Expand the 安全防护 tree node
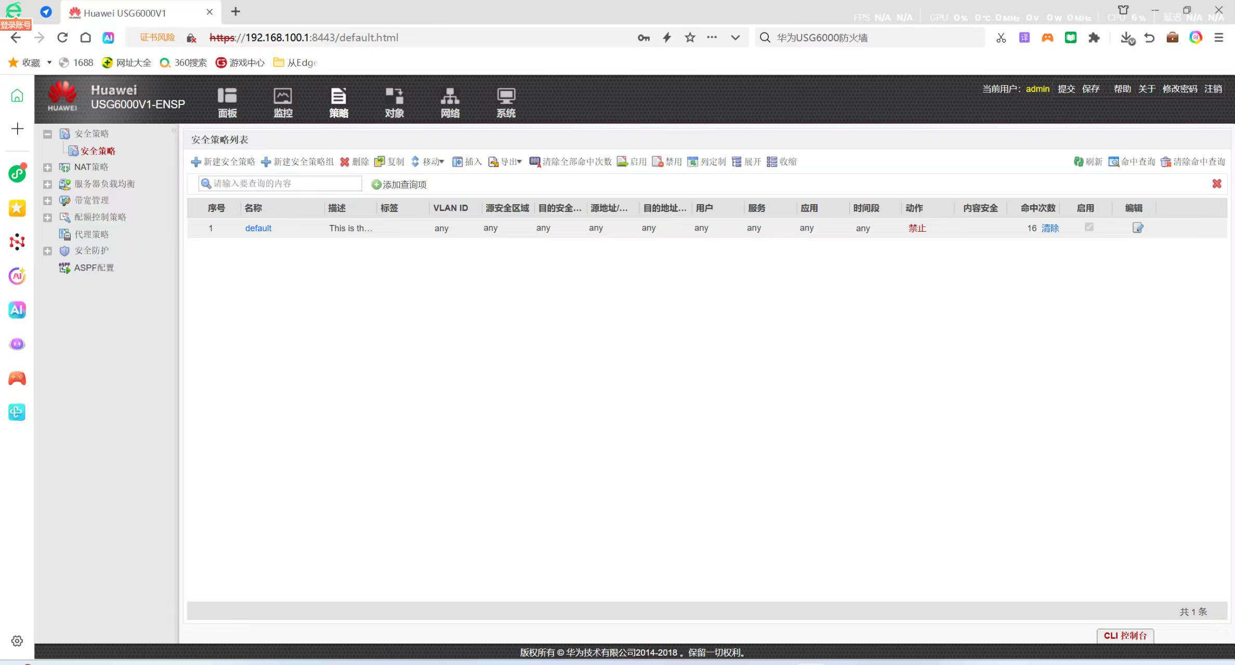1235x665 pixels. coord(47,251)
